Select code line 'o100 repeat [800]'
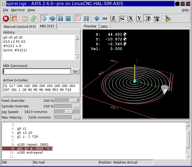Screen dimensions: 192x167 33,145
